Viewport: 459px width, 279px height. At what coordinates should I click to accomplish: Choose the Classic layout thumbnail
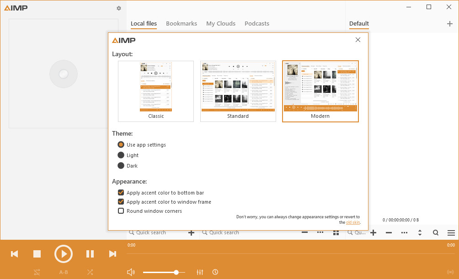click(x=156, y=91)
